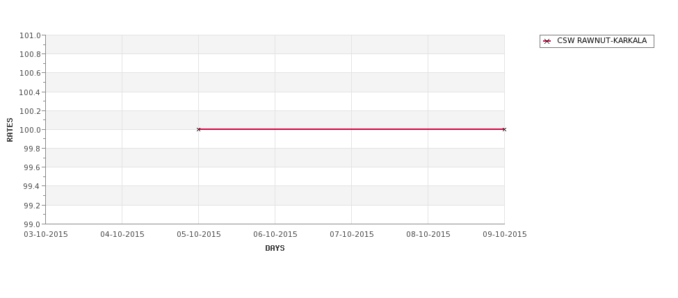Viewport: 678px width, 298px height.
Task: Click the 100.0 y-axis tick label
Action: click(31, 130)
